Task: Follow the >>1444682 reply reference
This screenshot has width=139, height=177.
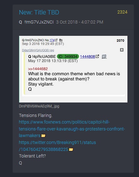Action: [38, 69]
